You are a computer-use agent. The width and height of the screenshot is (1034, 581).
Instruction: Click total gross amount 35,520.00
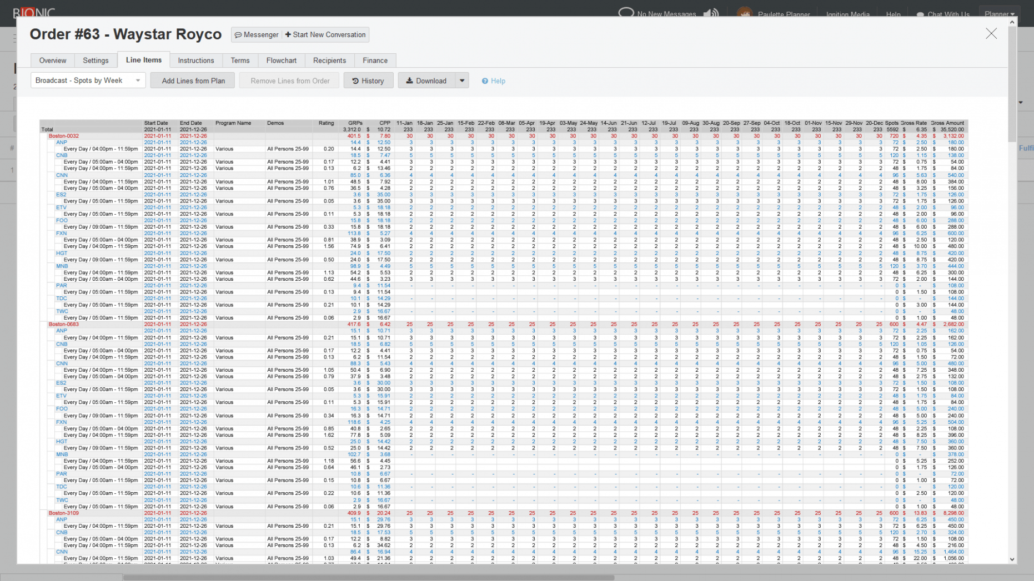pos(952,130)
